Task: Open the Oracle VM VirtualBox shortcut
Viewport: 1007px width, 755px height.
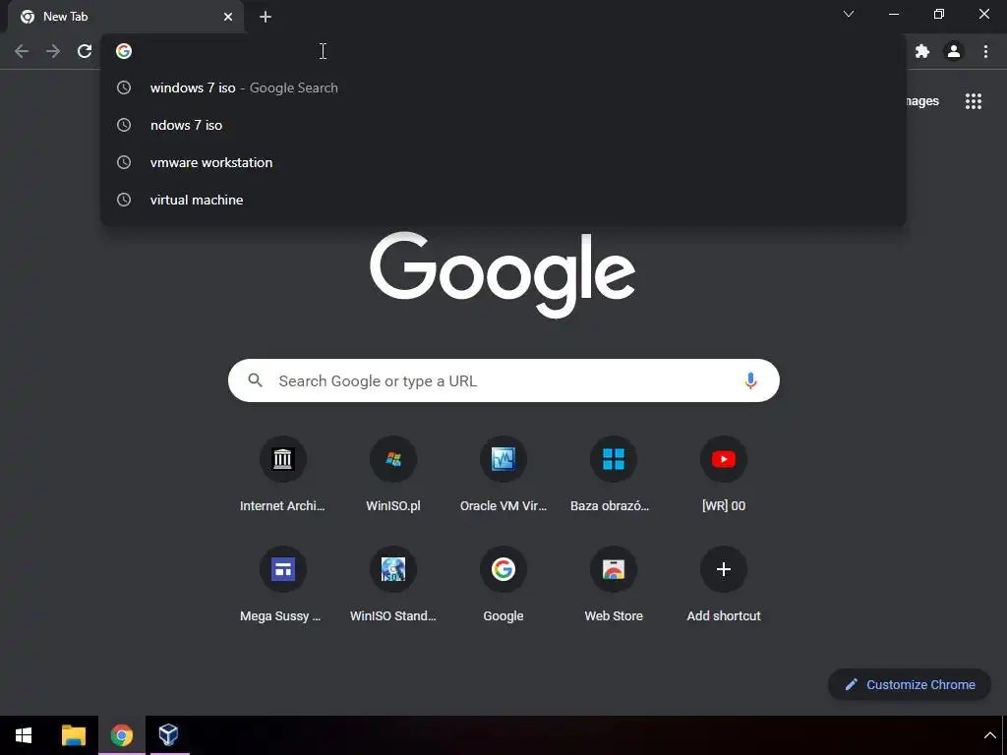Action: coord(503,475)
